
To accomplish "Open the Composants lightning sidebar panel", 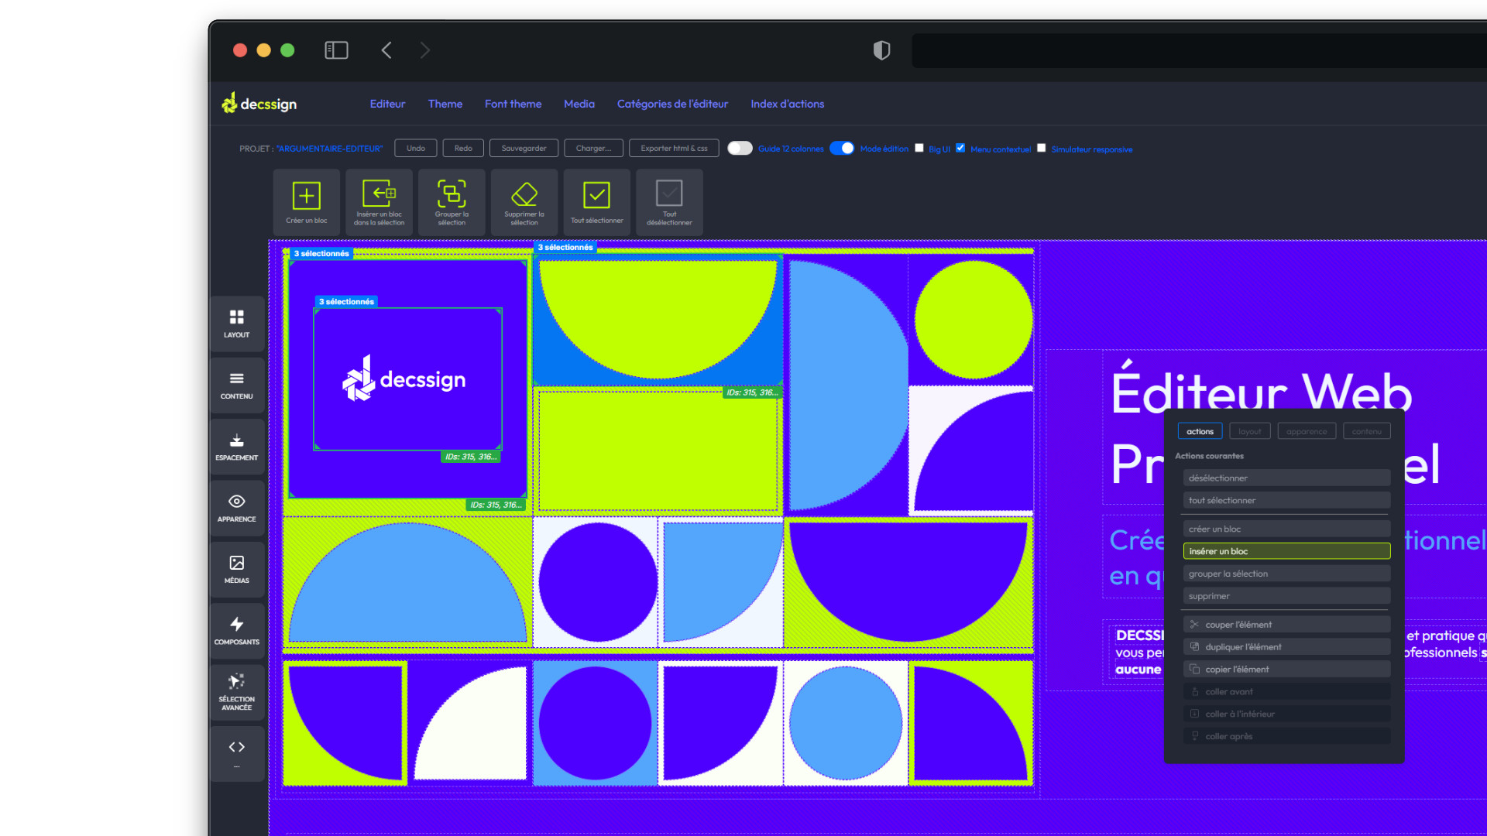I will (236, 630).
